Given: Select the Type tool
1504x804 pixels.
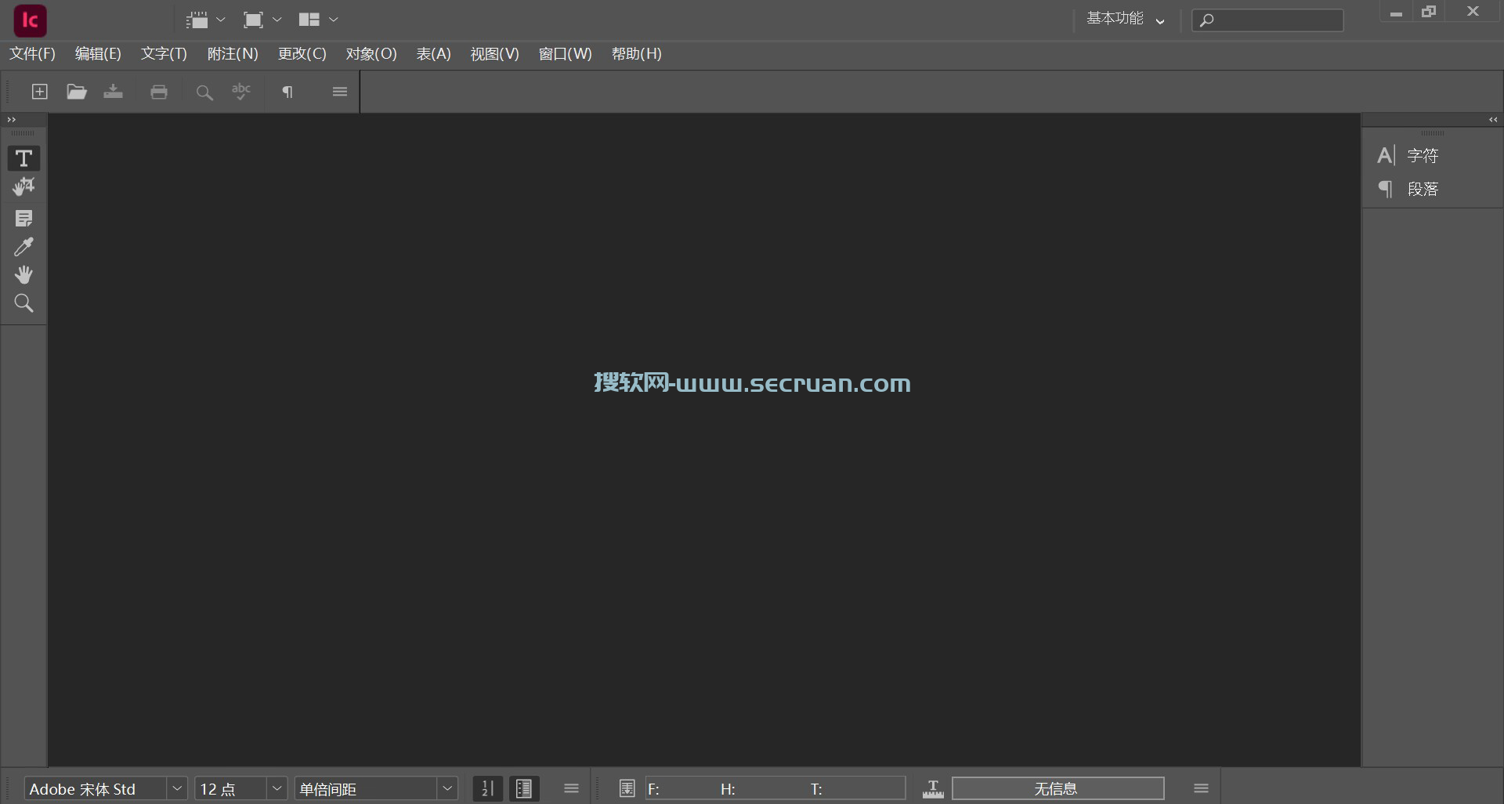Looking at the screenshot, I should click(23, 158).
